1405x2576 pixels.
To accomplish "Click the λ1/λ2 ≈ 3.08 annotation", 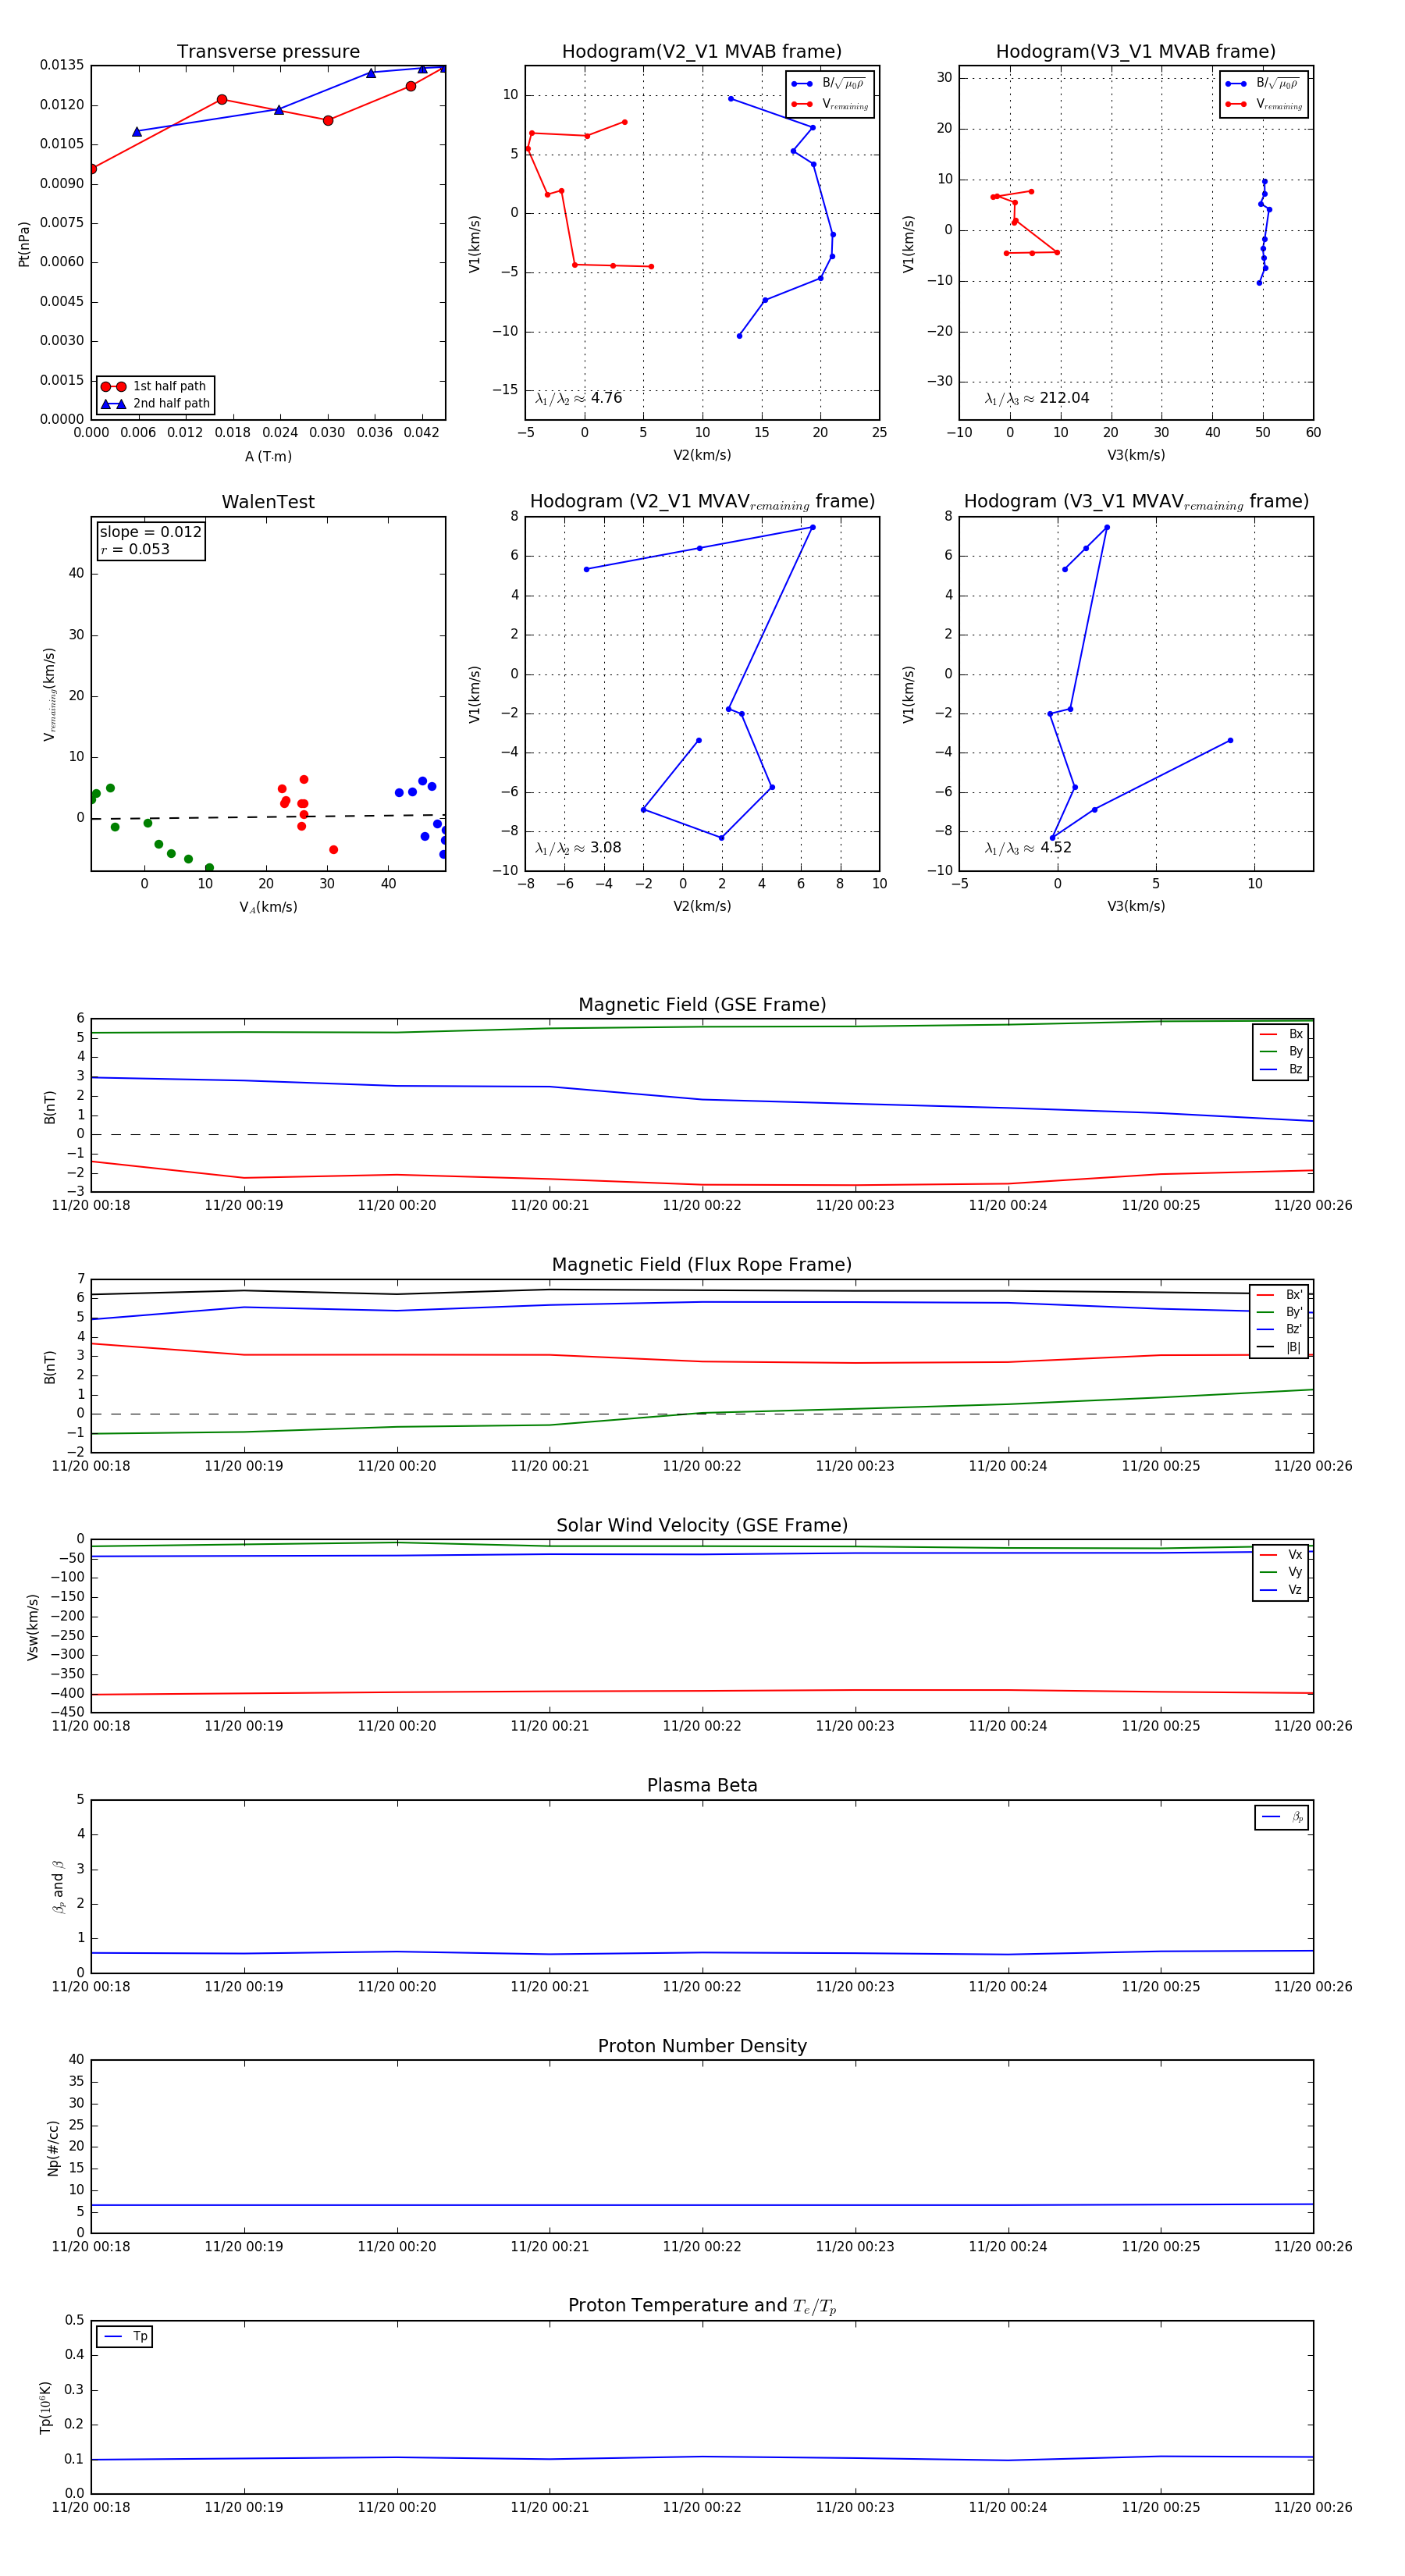I will (x=578, y=848).
